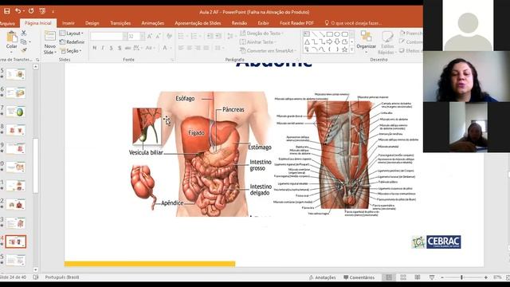Select the star shape in the gallery
This screenshot has height=287, width=510.
point(345,49)
